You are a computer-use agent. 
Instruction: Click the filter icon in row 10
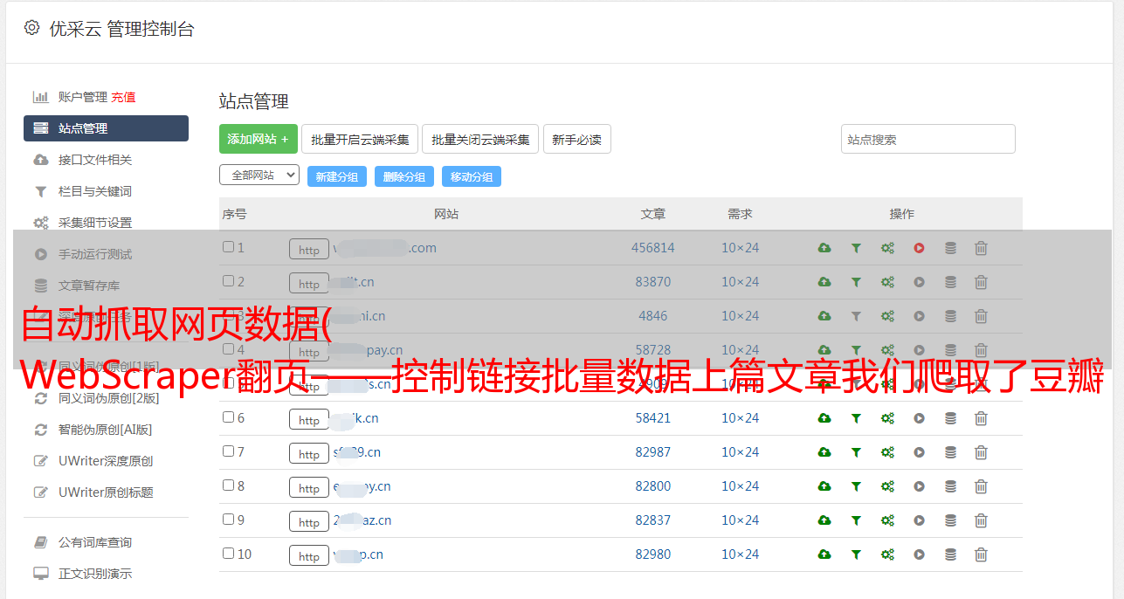point(856,554)
